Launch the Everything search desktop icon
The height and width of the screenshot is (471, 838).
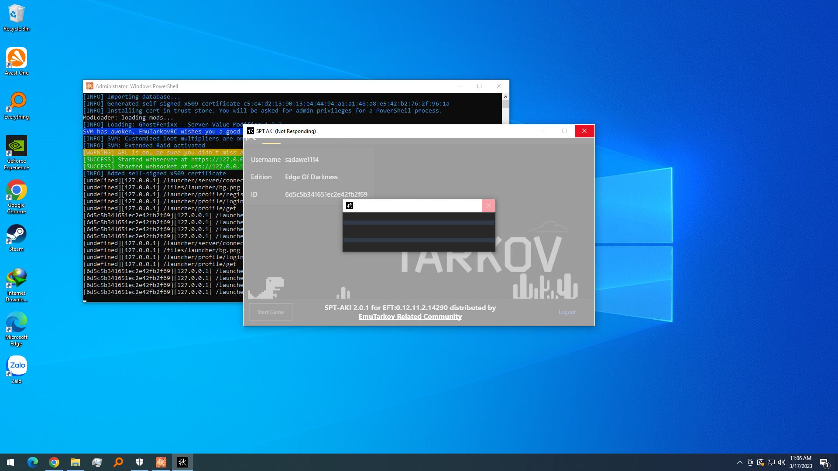point(16,105)
